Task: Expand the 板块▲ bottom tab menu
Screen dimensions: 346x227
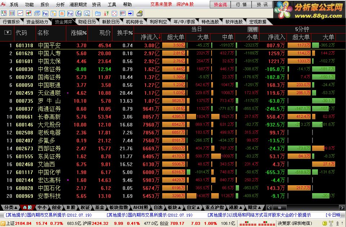Action: click(174, 208)
